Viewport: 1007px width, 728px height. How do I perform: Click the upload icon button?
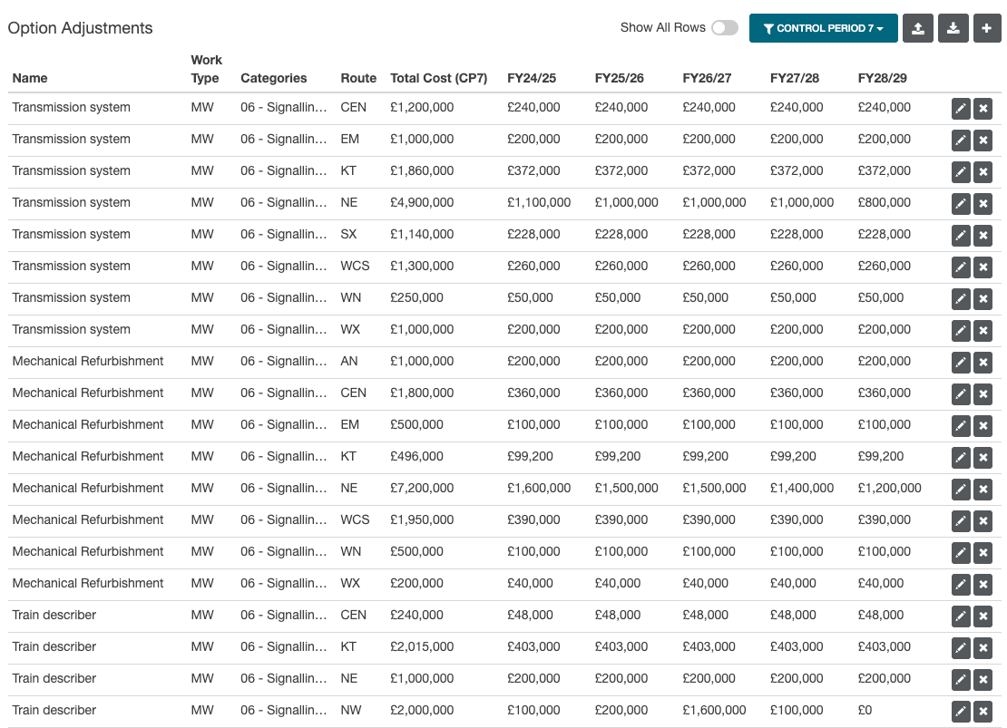coord(918,28)
